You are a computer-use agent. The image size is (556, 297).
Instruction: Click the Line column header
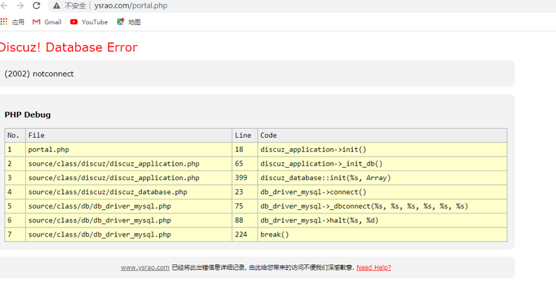(x=245, y=136)
